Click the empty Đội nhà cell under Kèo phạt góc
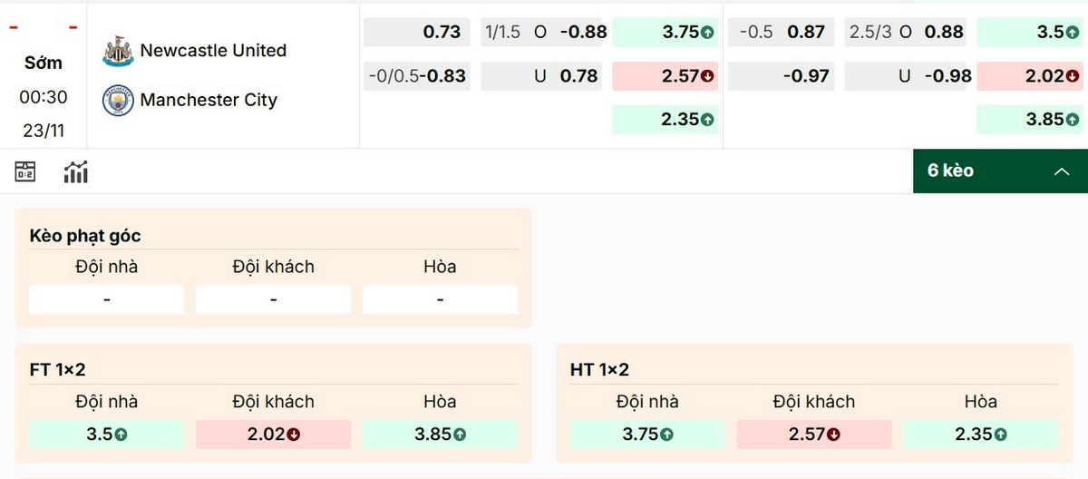Image resolution: width=1088 pixels, height=479 pixels. 107,299
